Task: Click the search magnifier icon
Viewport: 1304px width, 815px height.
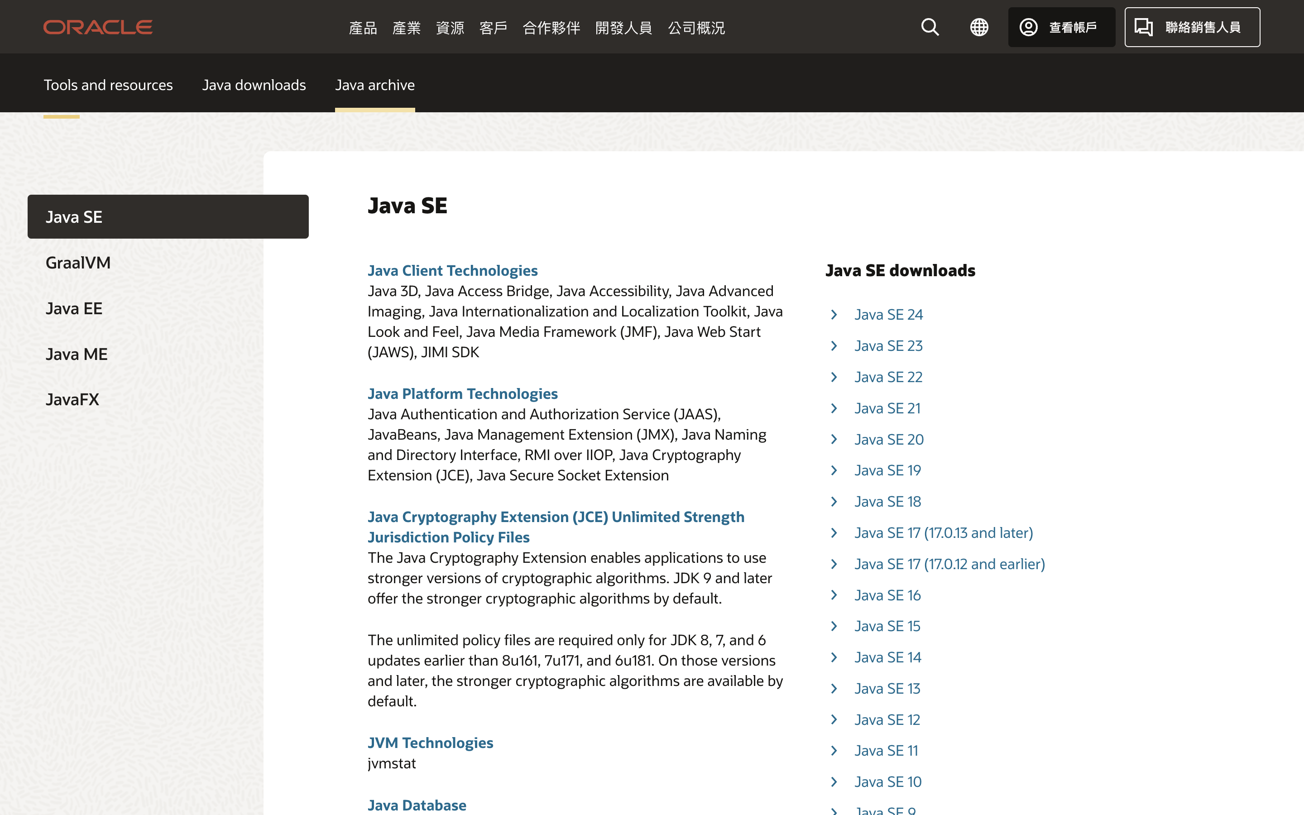Action: (930, 27)
